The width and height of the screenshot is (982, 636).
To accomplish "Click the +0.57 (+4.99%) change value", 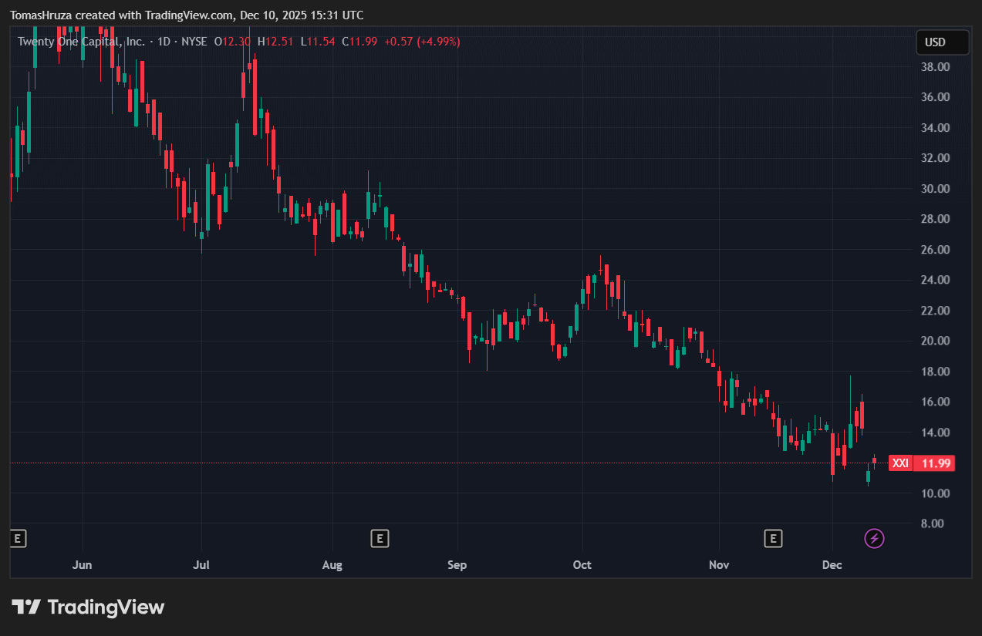I will tap(421, 42).
